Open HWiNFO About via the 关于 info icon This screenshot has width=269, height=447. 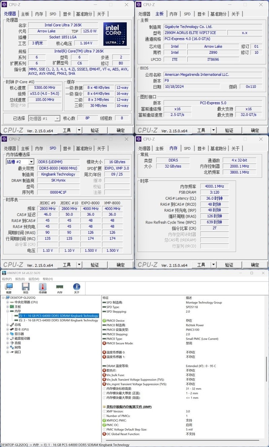pos(77,288)
